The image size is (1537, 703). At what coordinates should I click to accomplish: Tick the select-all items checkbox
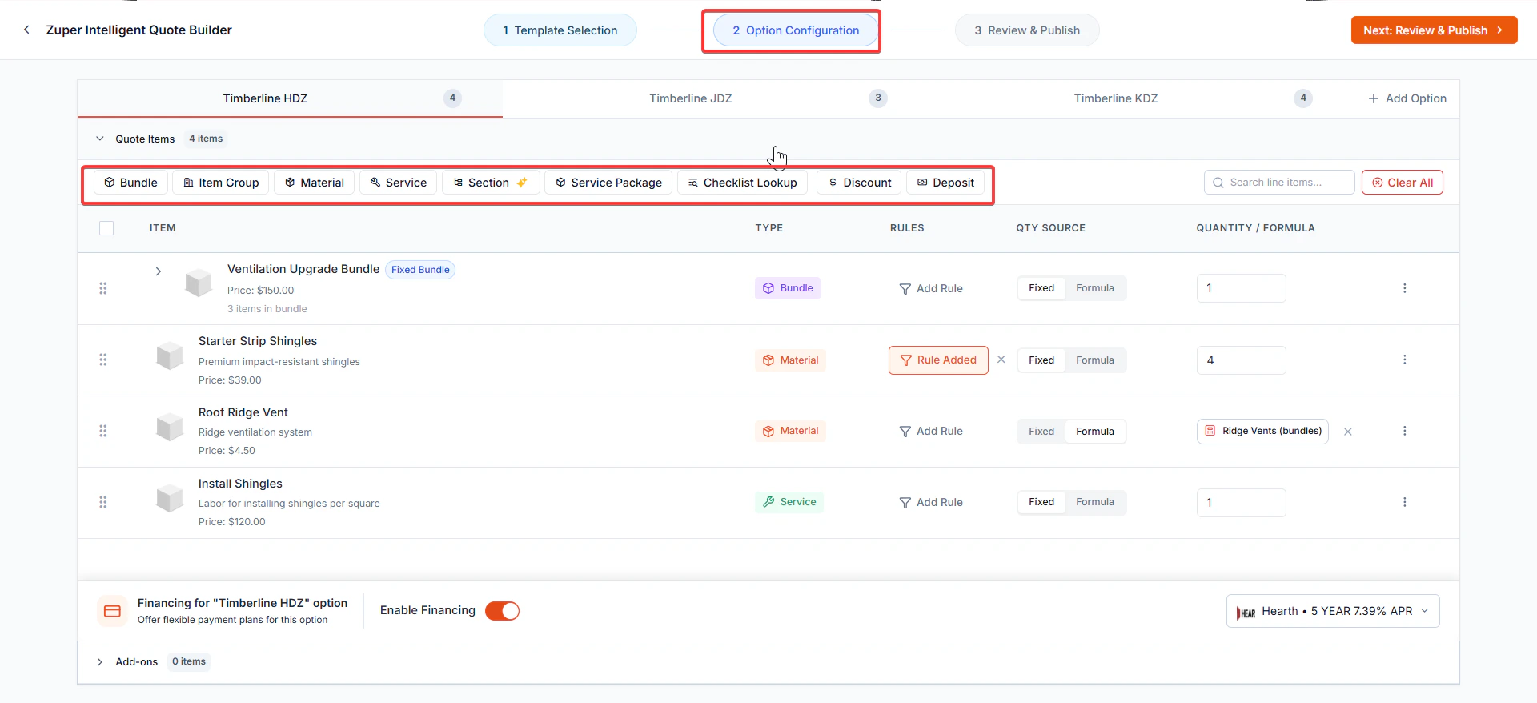(x=106, y=228)
